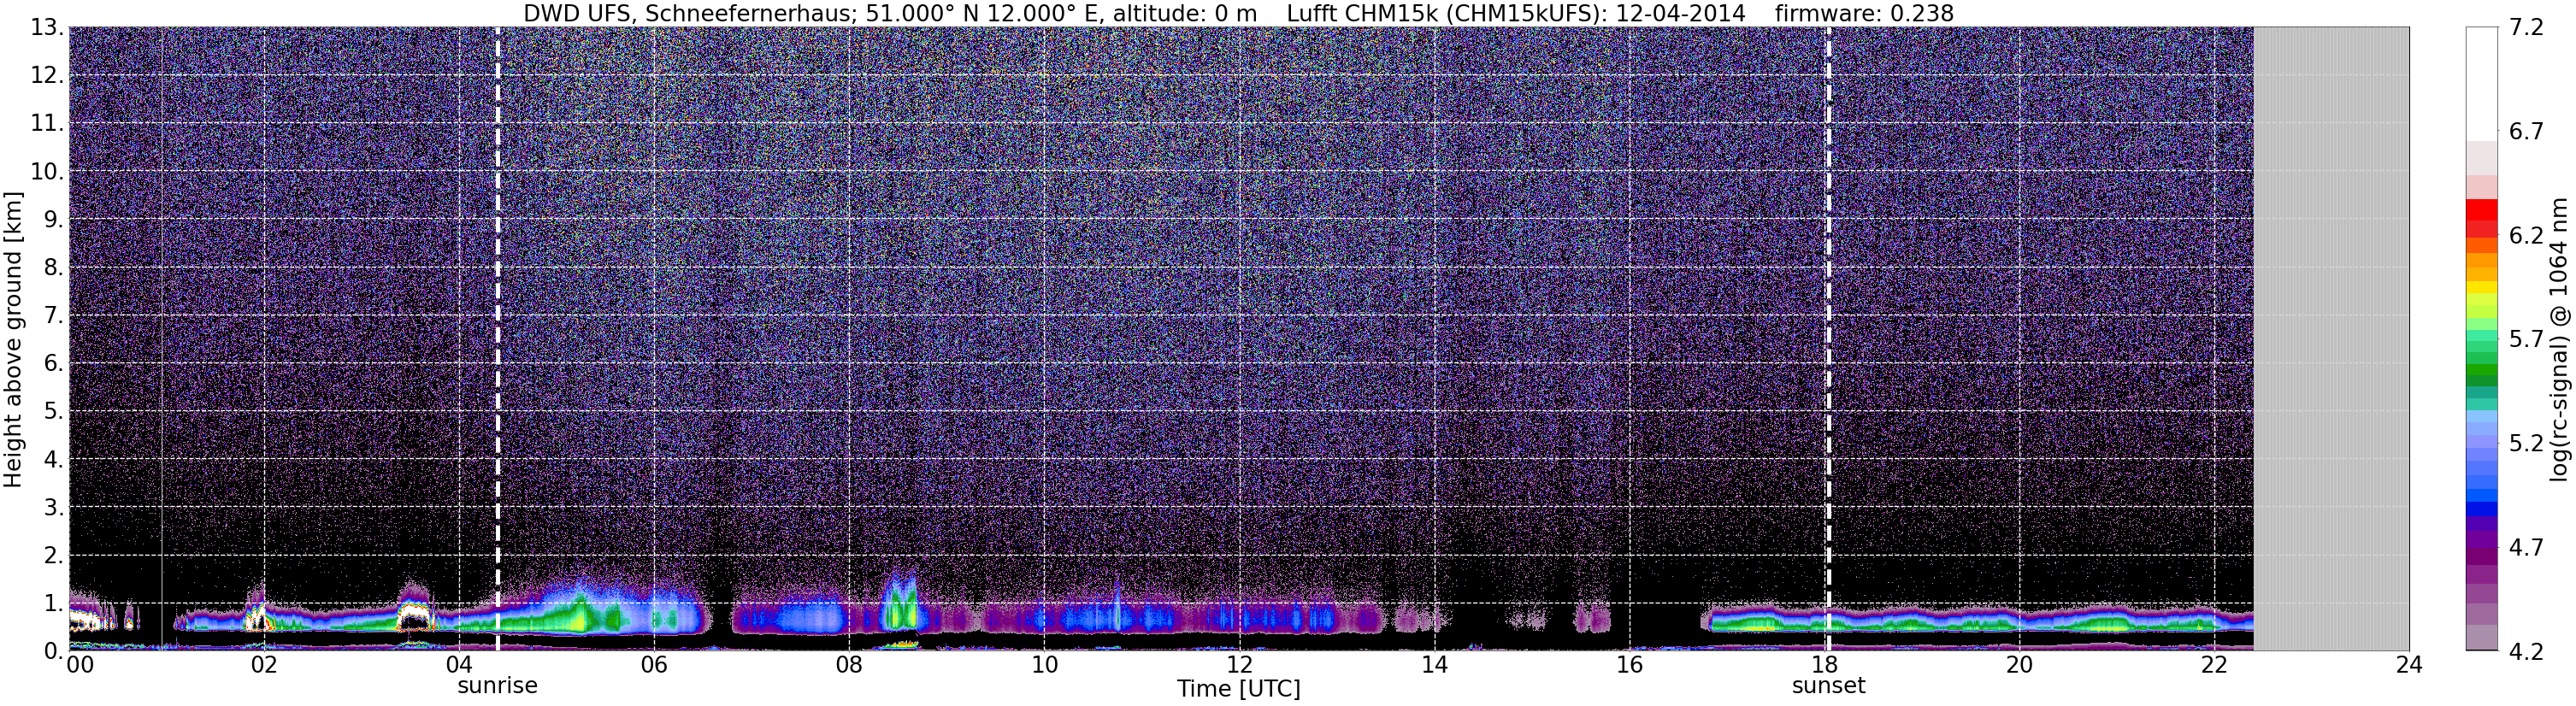Click the time axis tick label 10
Screen dimensions: 2576x706
pyautogui.click(x=1044, y=665)
